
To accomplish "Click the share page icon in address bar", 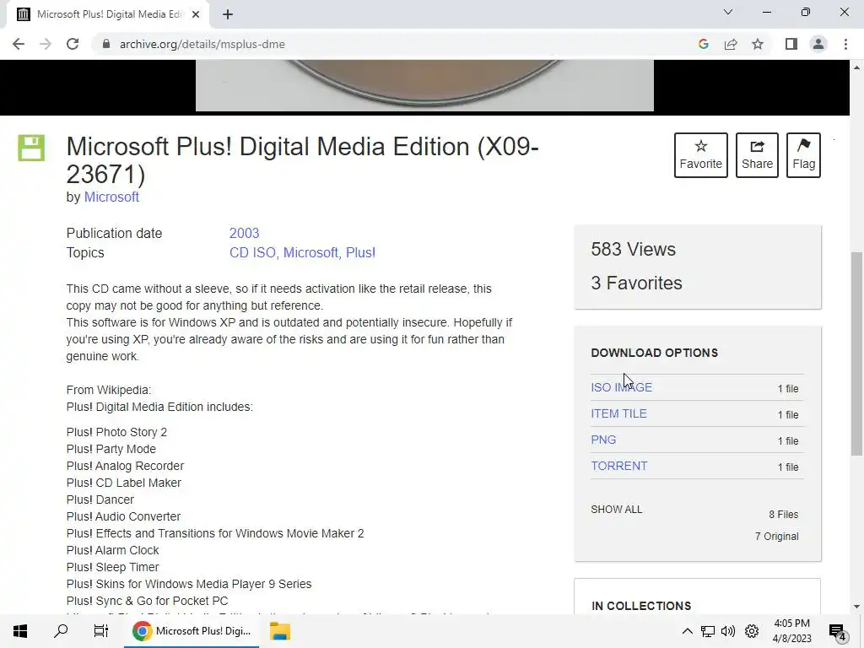I will [731, 44].
